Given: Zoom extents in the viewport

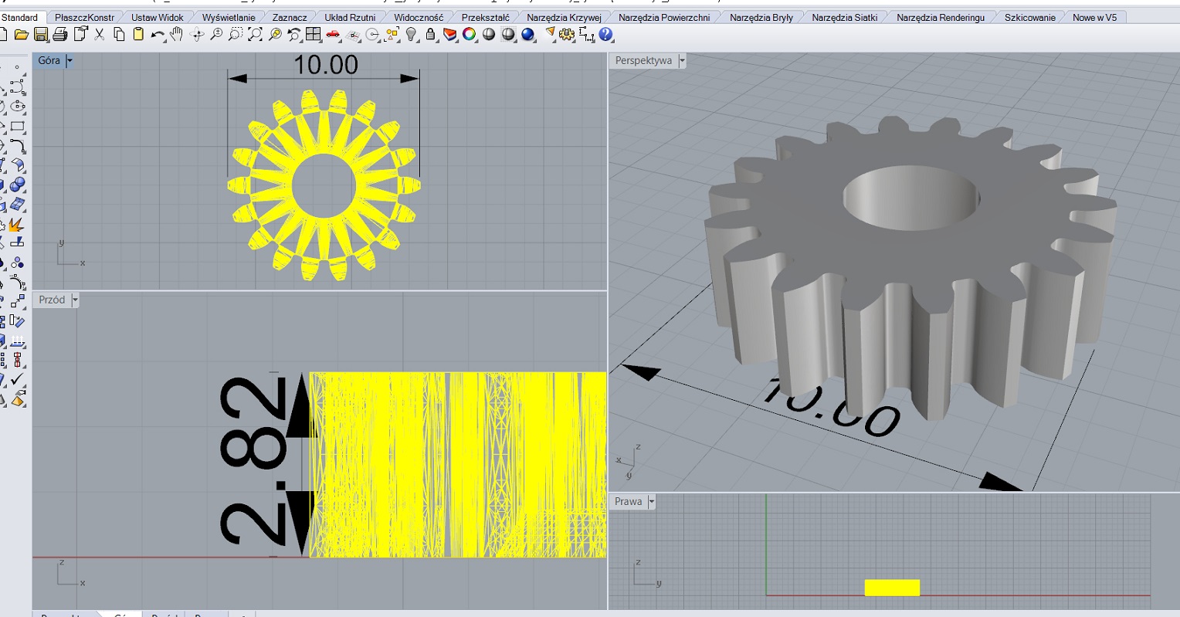Looking at the screenshot, I should click(x=255, y=34).
